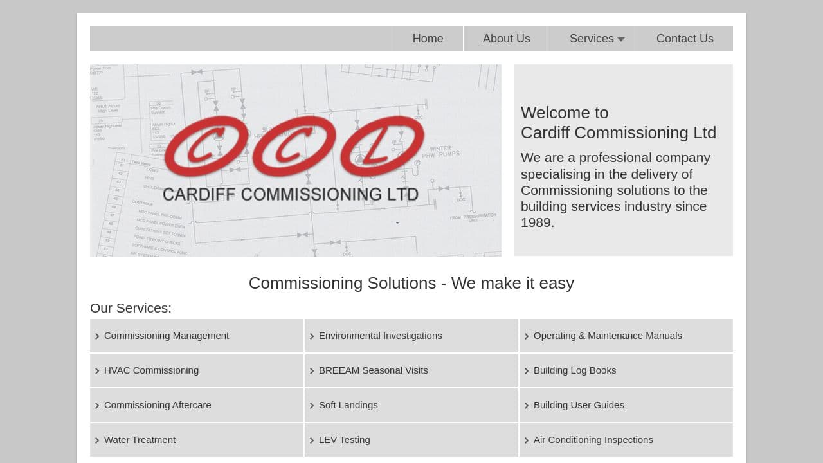Click chevron beside LEV Testing

click(x=312, y=440)
